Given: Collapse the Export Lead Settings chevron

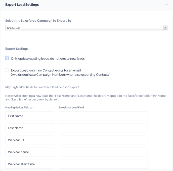Looking at the screenshot, I should (x=166, y=5).
